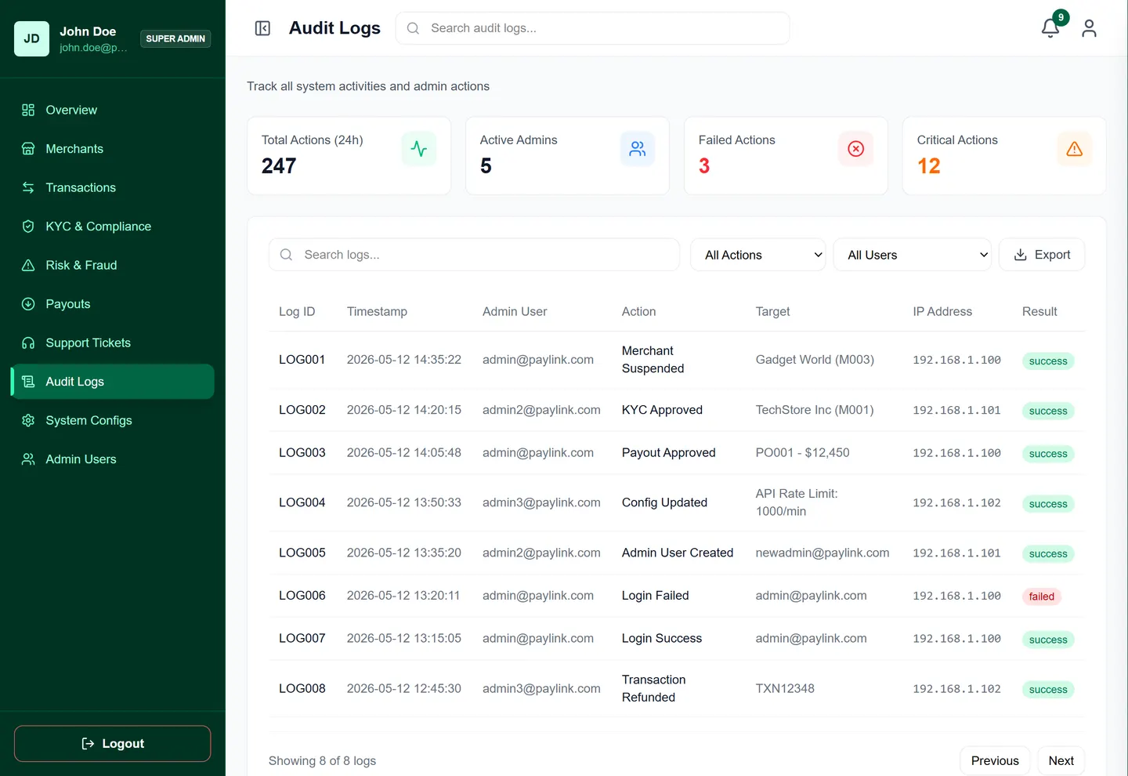
Task: Collapse the sidebar panel toggle icon
Action: point(262,28)
